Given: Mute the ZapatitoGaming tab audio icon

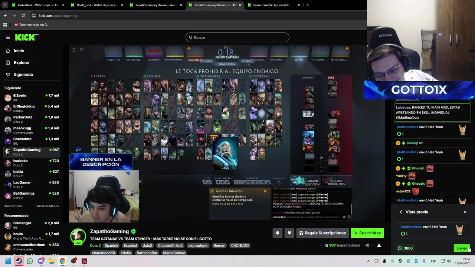Looking at the screenshot, I should point(234,5).
